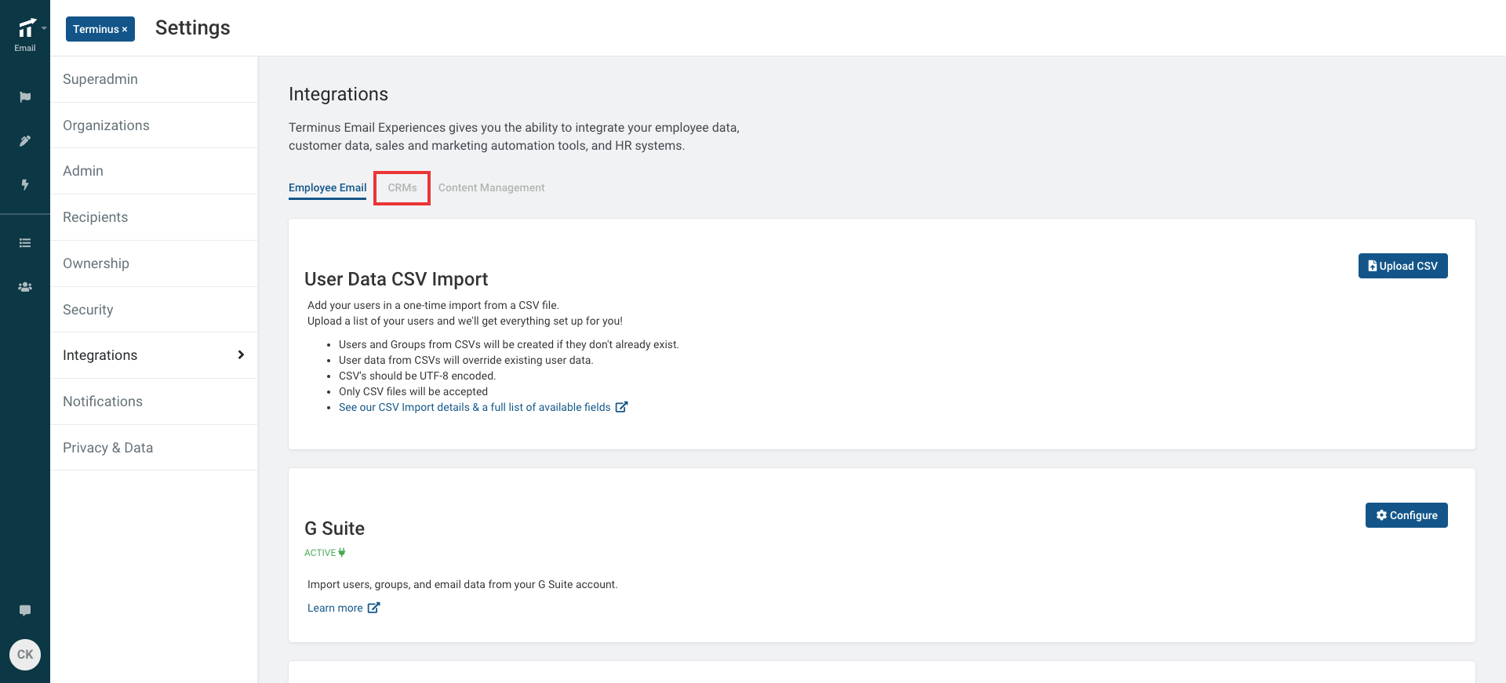Click the Upload CSV button
This screenshot has width=1506, height=683.
pyautogui.click(x=1402, y=266)
